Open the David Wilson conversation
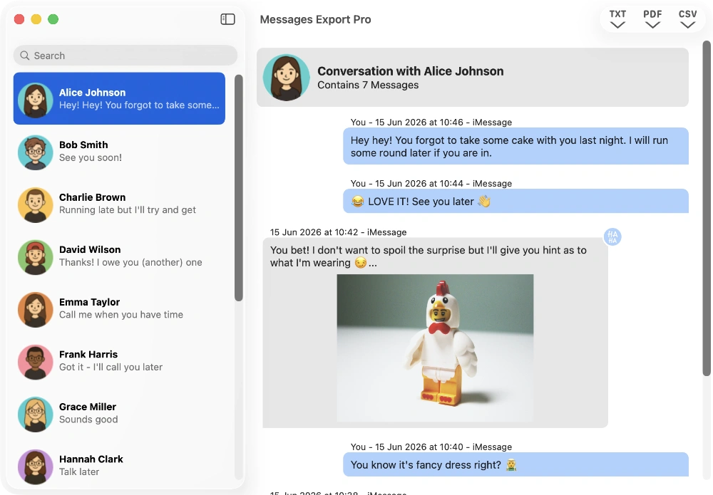Viewport: 713px width, 495px height. pos(119,256)
